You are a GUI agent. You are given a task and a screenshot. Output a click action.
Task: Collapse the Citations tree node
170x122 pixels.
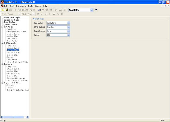[2, 27]
